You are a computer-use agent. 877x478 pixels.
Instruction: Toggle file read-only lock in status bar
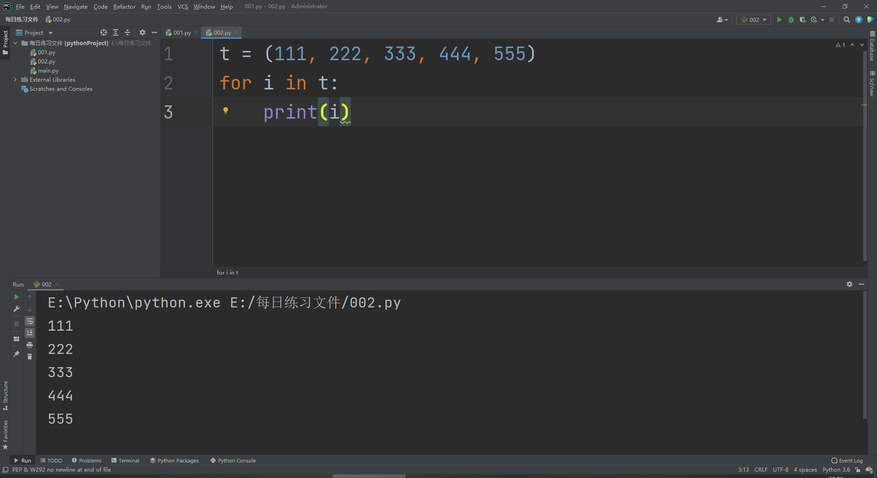pos(858,470)
